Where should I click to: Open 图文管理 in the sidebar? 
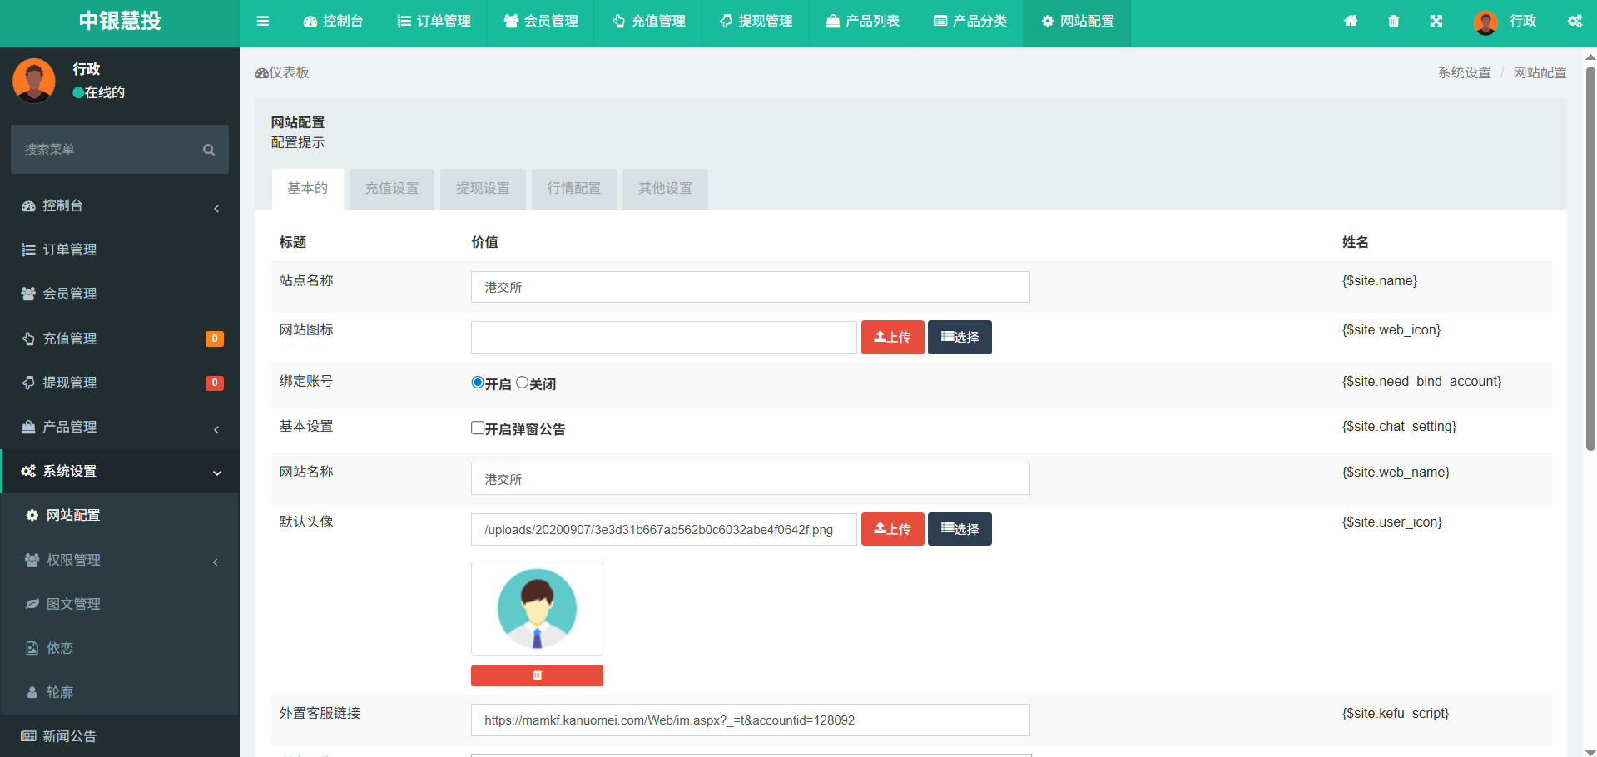coord(120,604)
